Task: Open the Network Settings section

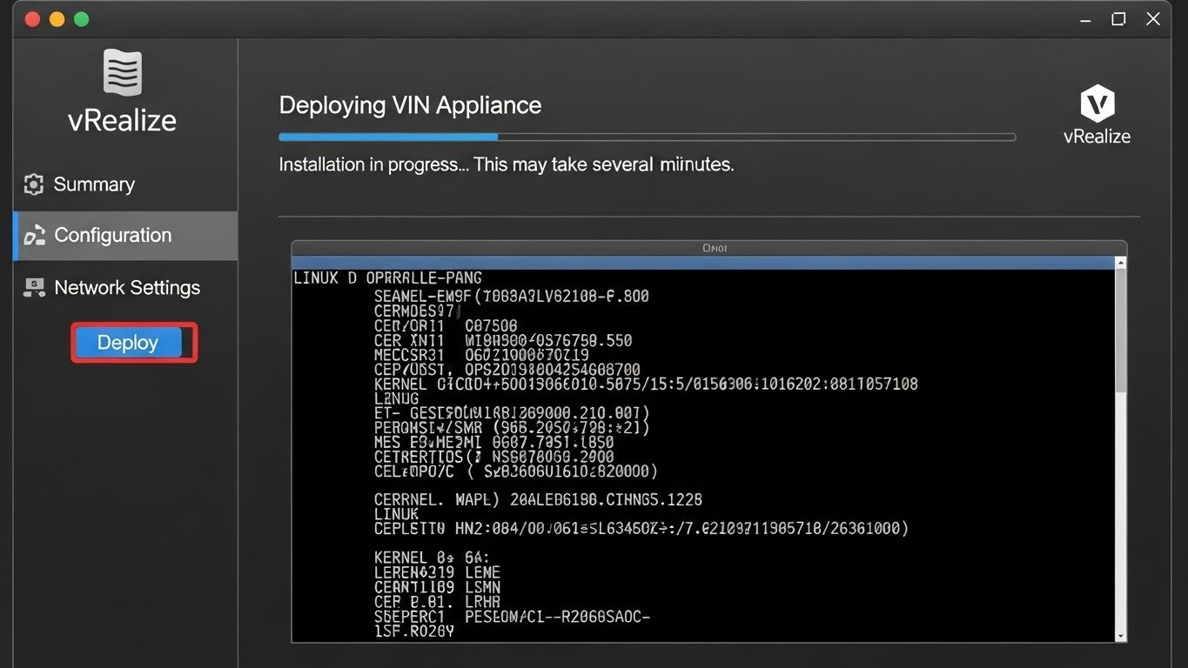Action: coord(127,287)
